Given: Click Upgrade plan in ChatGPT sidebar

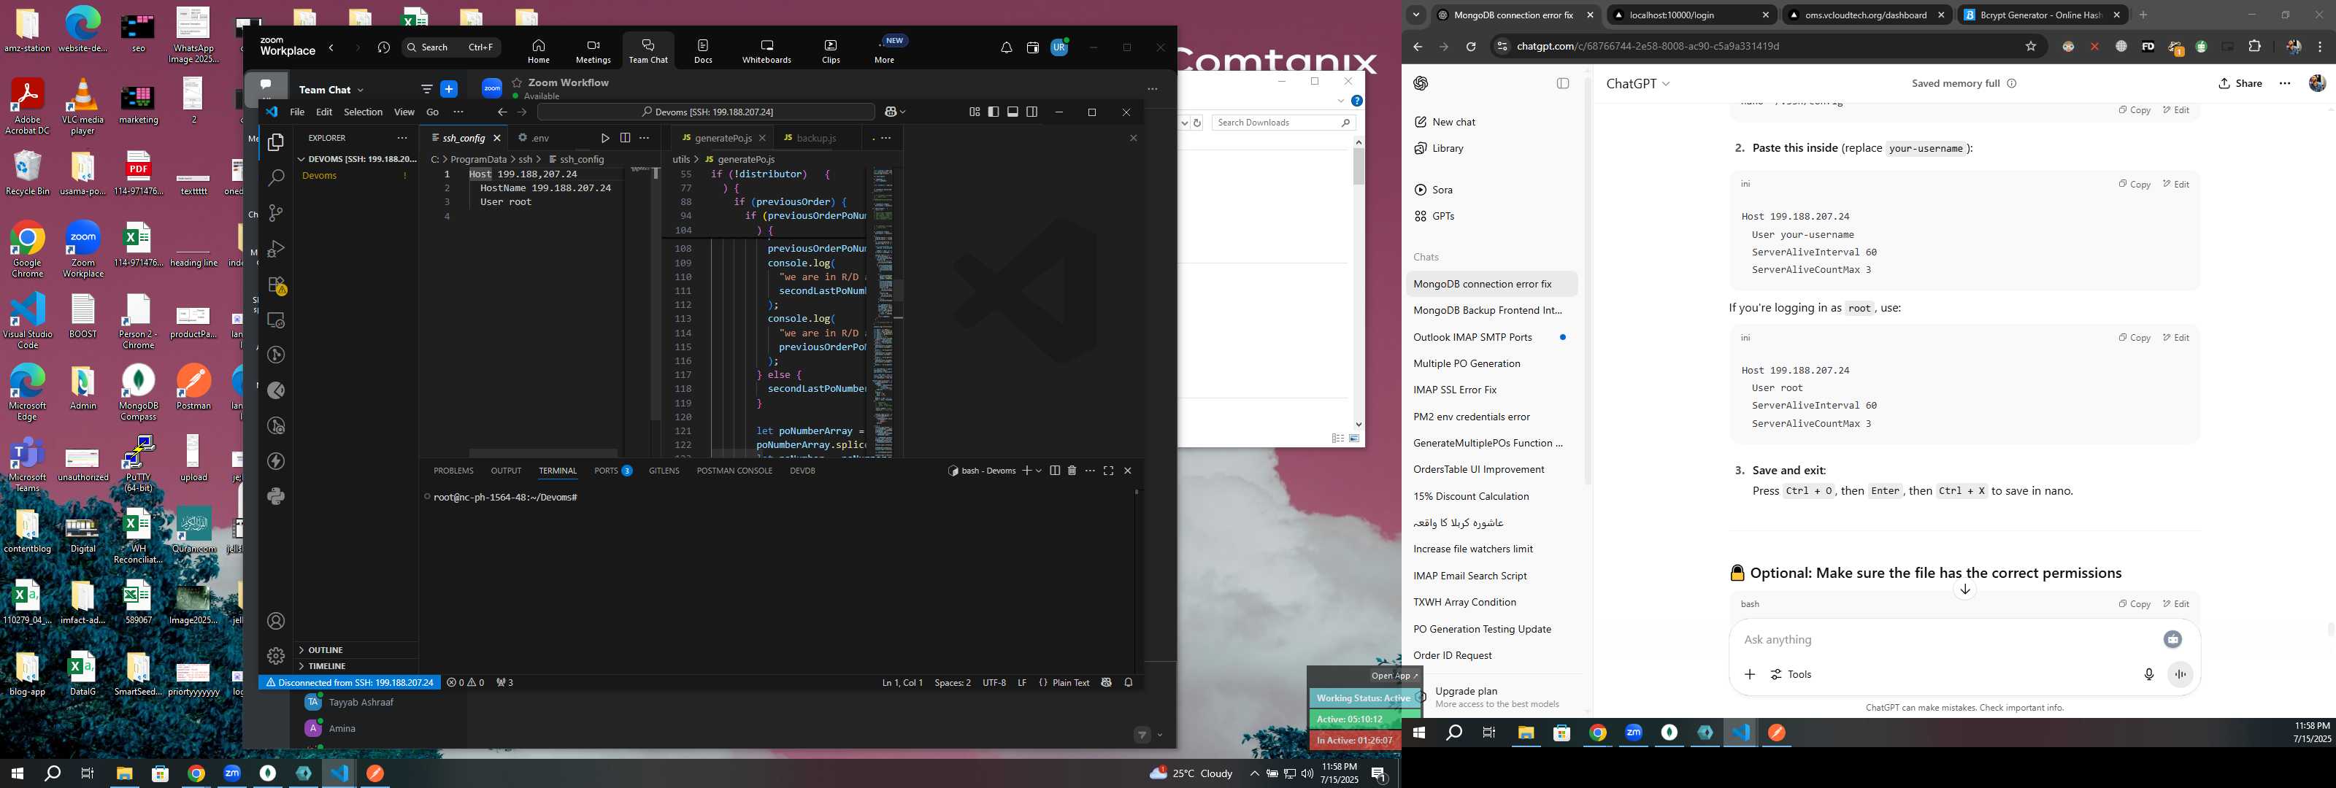Looking at the screenshot, I should point(1497,696).
